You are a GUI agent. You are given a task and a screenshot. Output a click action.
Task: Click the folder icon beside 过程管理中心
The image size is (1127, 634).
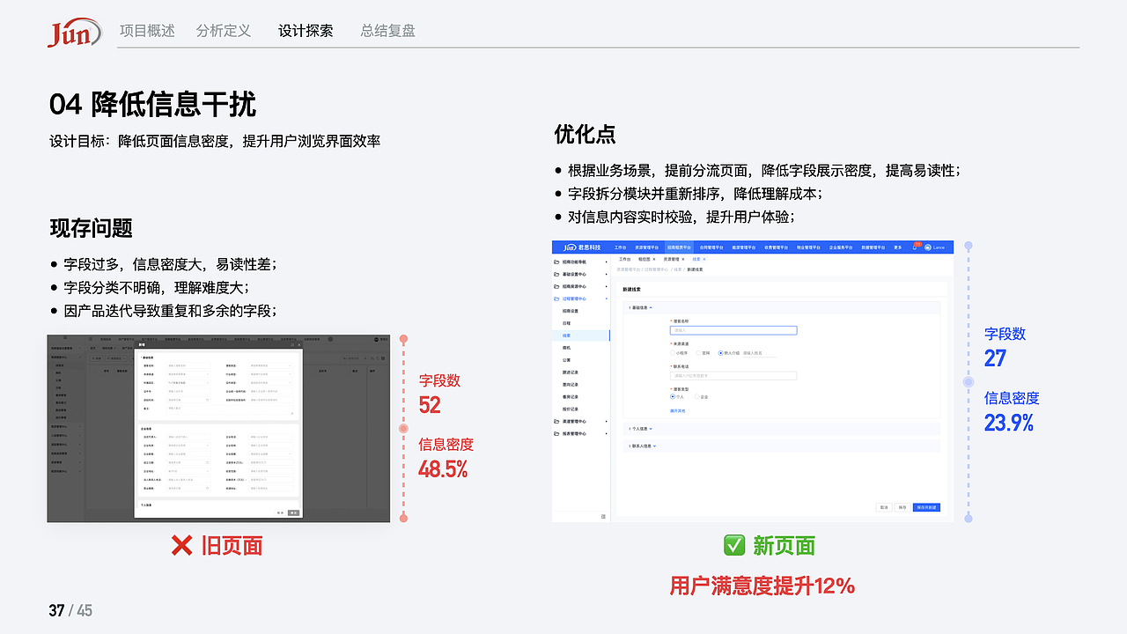pos(556,299)
